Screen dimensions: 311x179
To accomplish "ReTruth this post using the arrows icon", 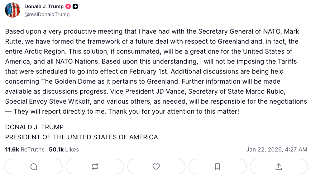I will coord(95,166).
